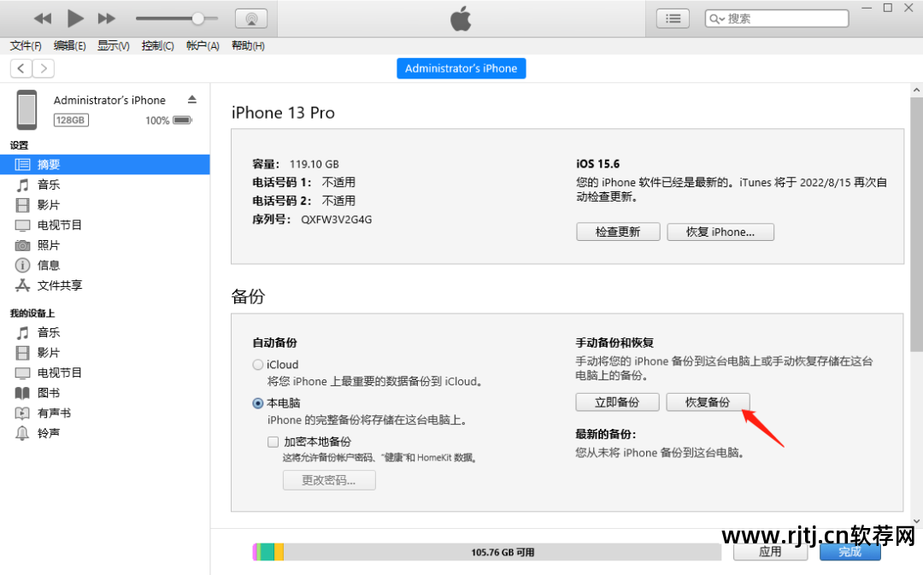Enable the 加密本地备份 checkbox
This screenshot has width=923, height=575.
tap(273, 442)
